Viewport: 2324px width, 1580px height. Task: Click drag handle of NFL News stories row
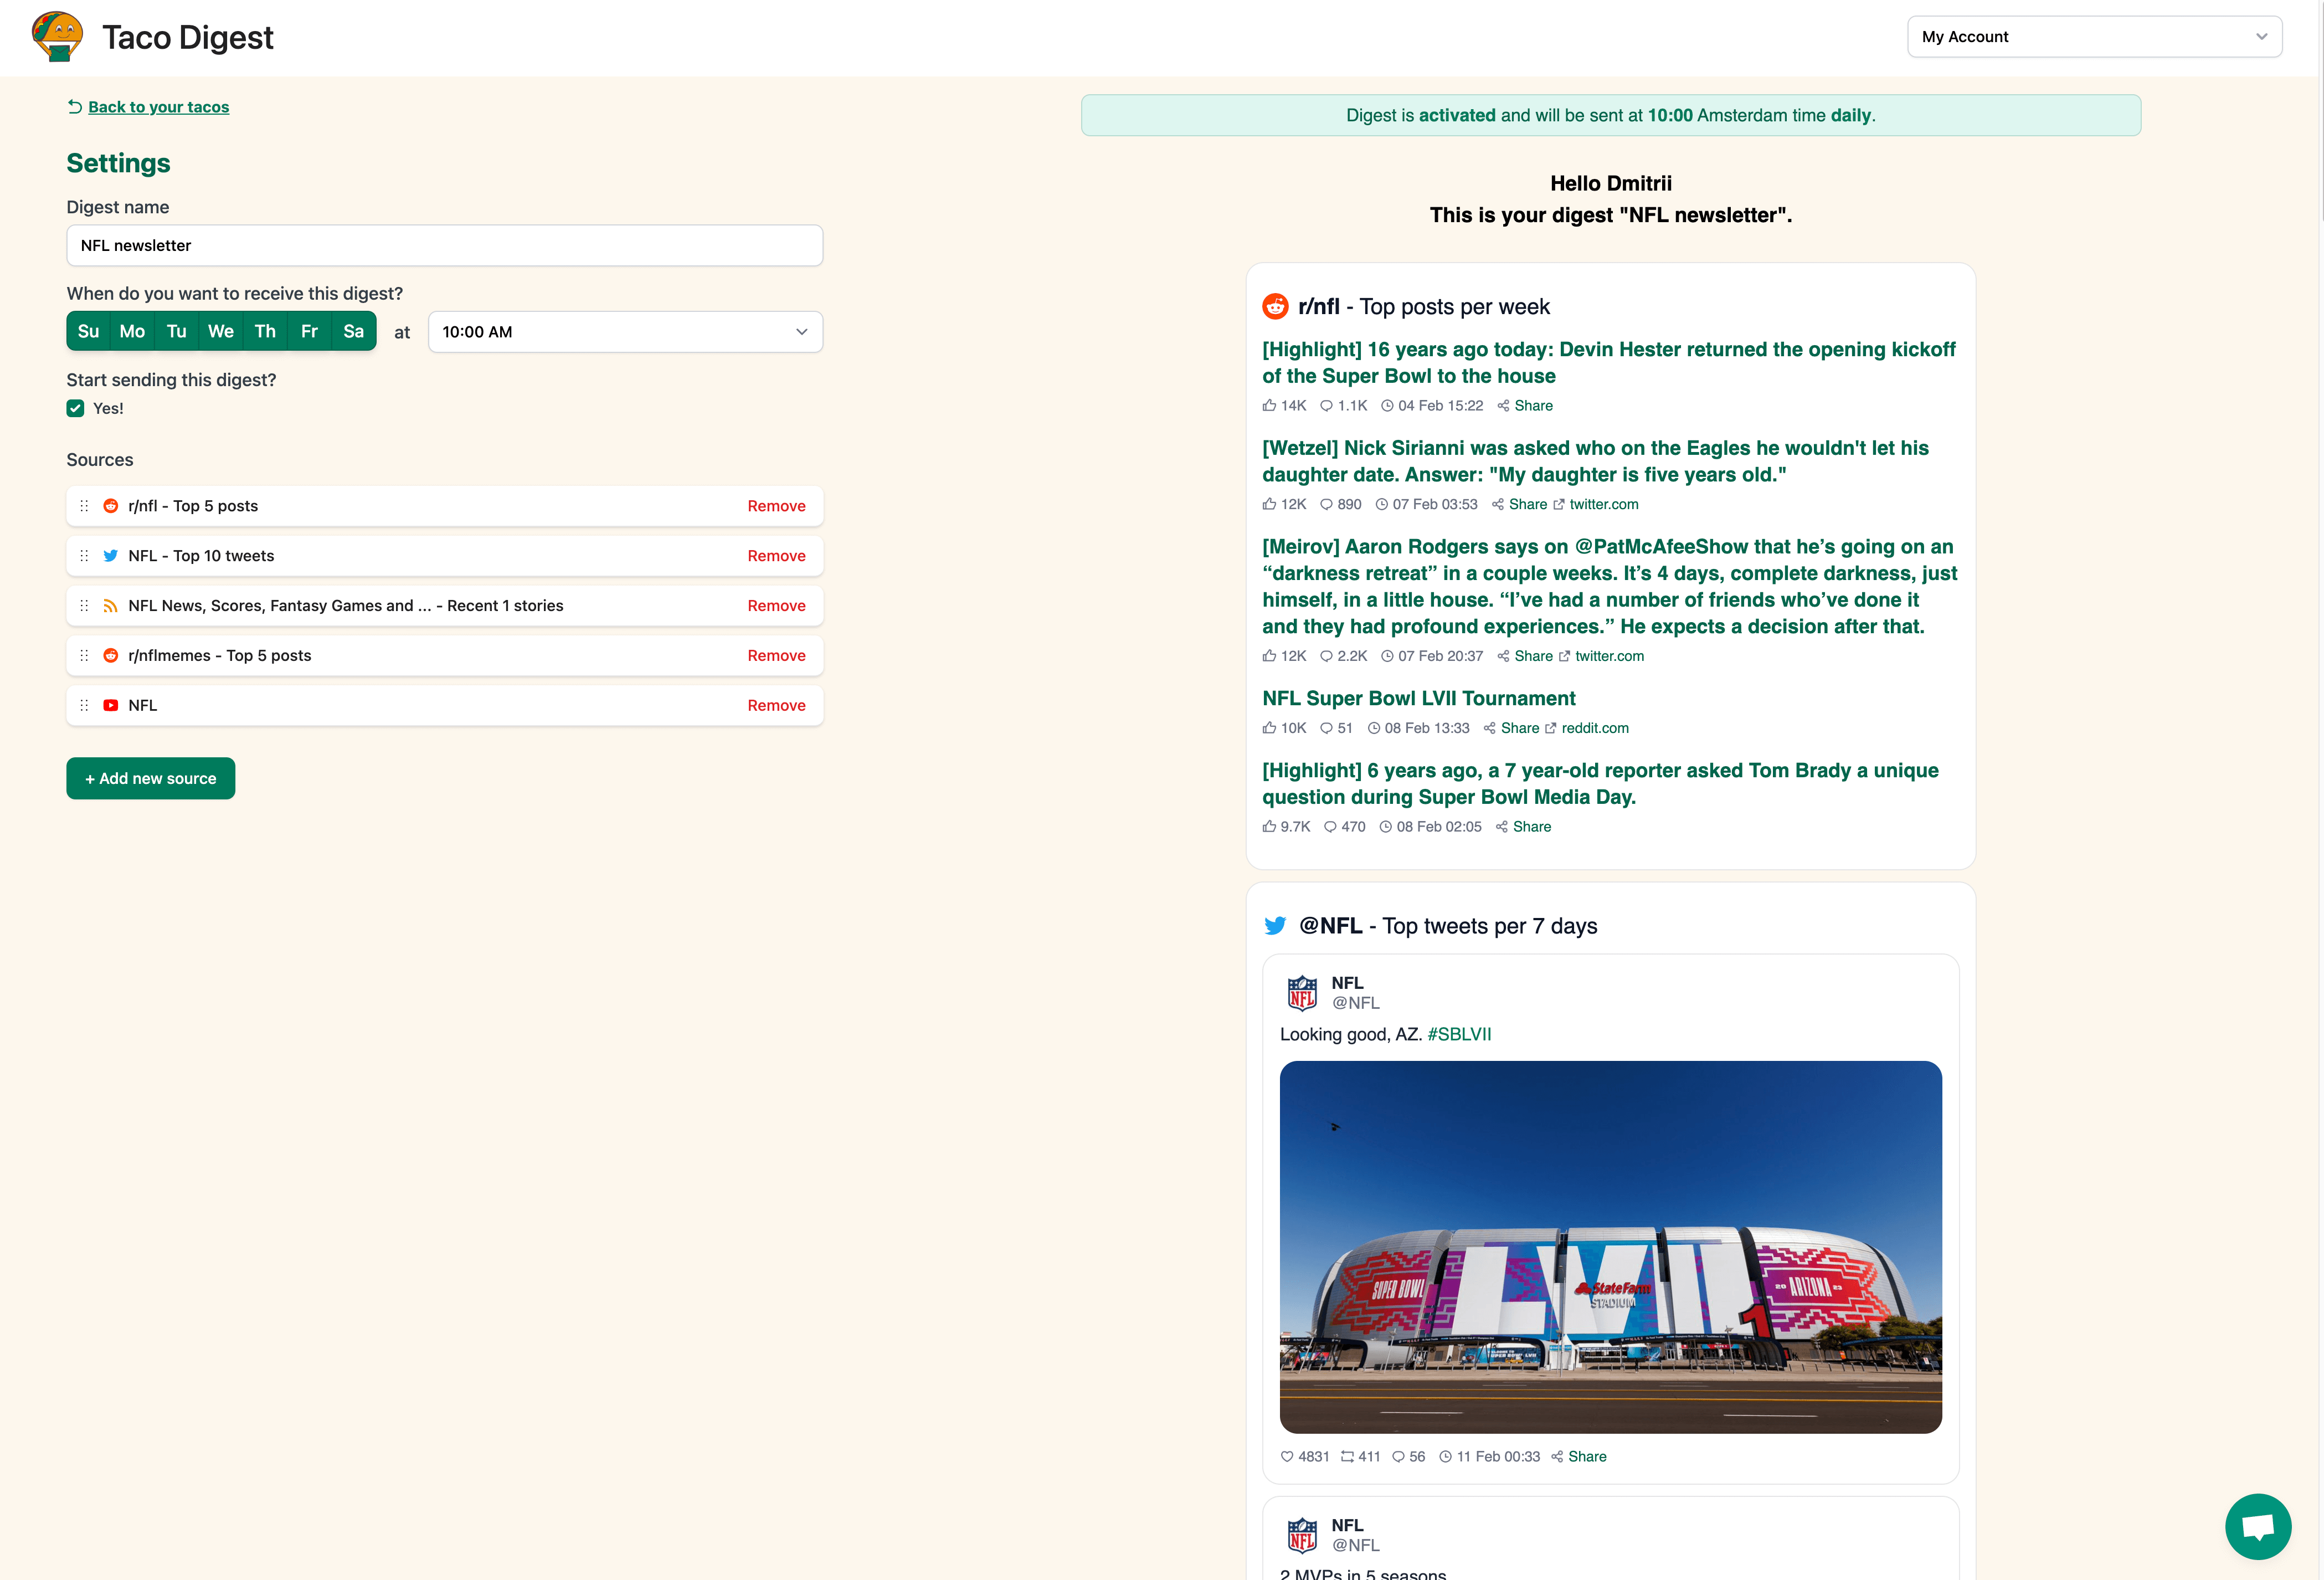coord(84,606)
